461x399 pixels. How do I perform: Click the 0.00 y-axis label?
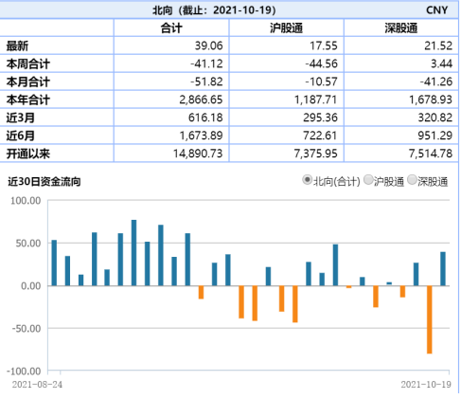click(31, 286)
